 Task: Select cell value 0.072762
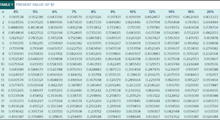tap(172, 117)
